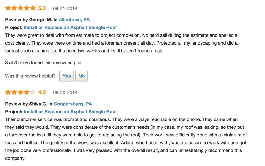
Task: Open the Asphalt Shingle Roof project link in George M.'s review
Action: pos(70,27)
